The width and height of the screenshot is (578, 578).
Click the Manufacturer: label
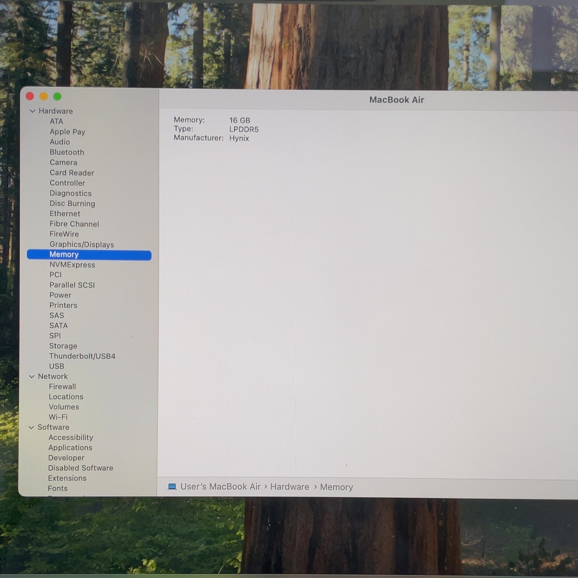tap(198, 138)
